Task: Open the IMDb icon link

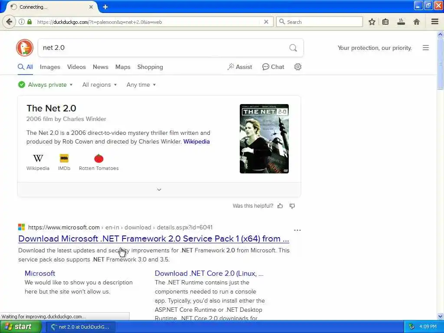Action: click(64, 162)
